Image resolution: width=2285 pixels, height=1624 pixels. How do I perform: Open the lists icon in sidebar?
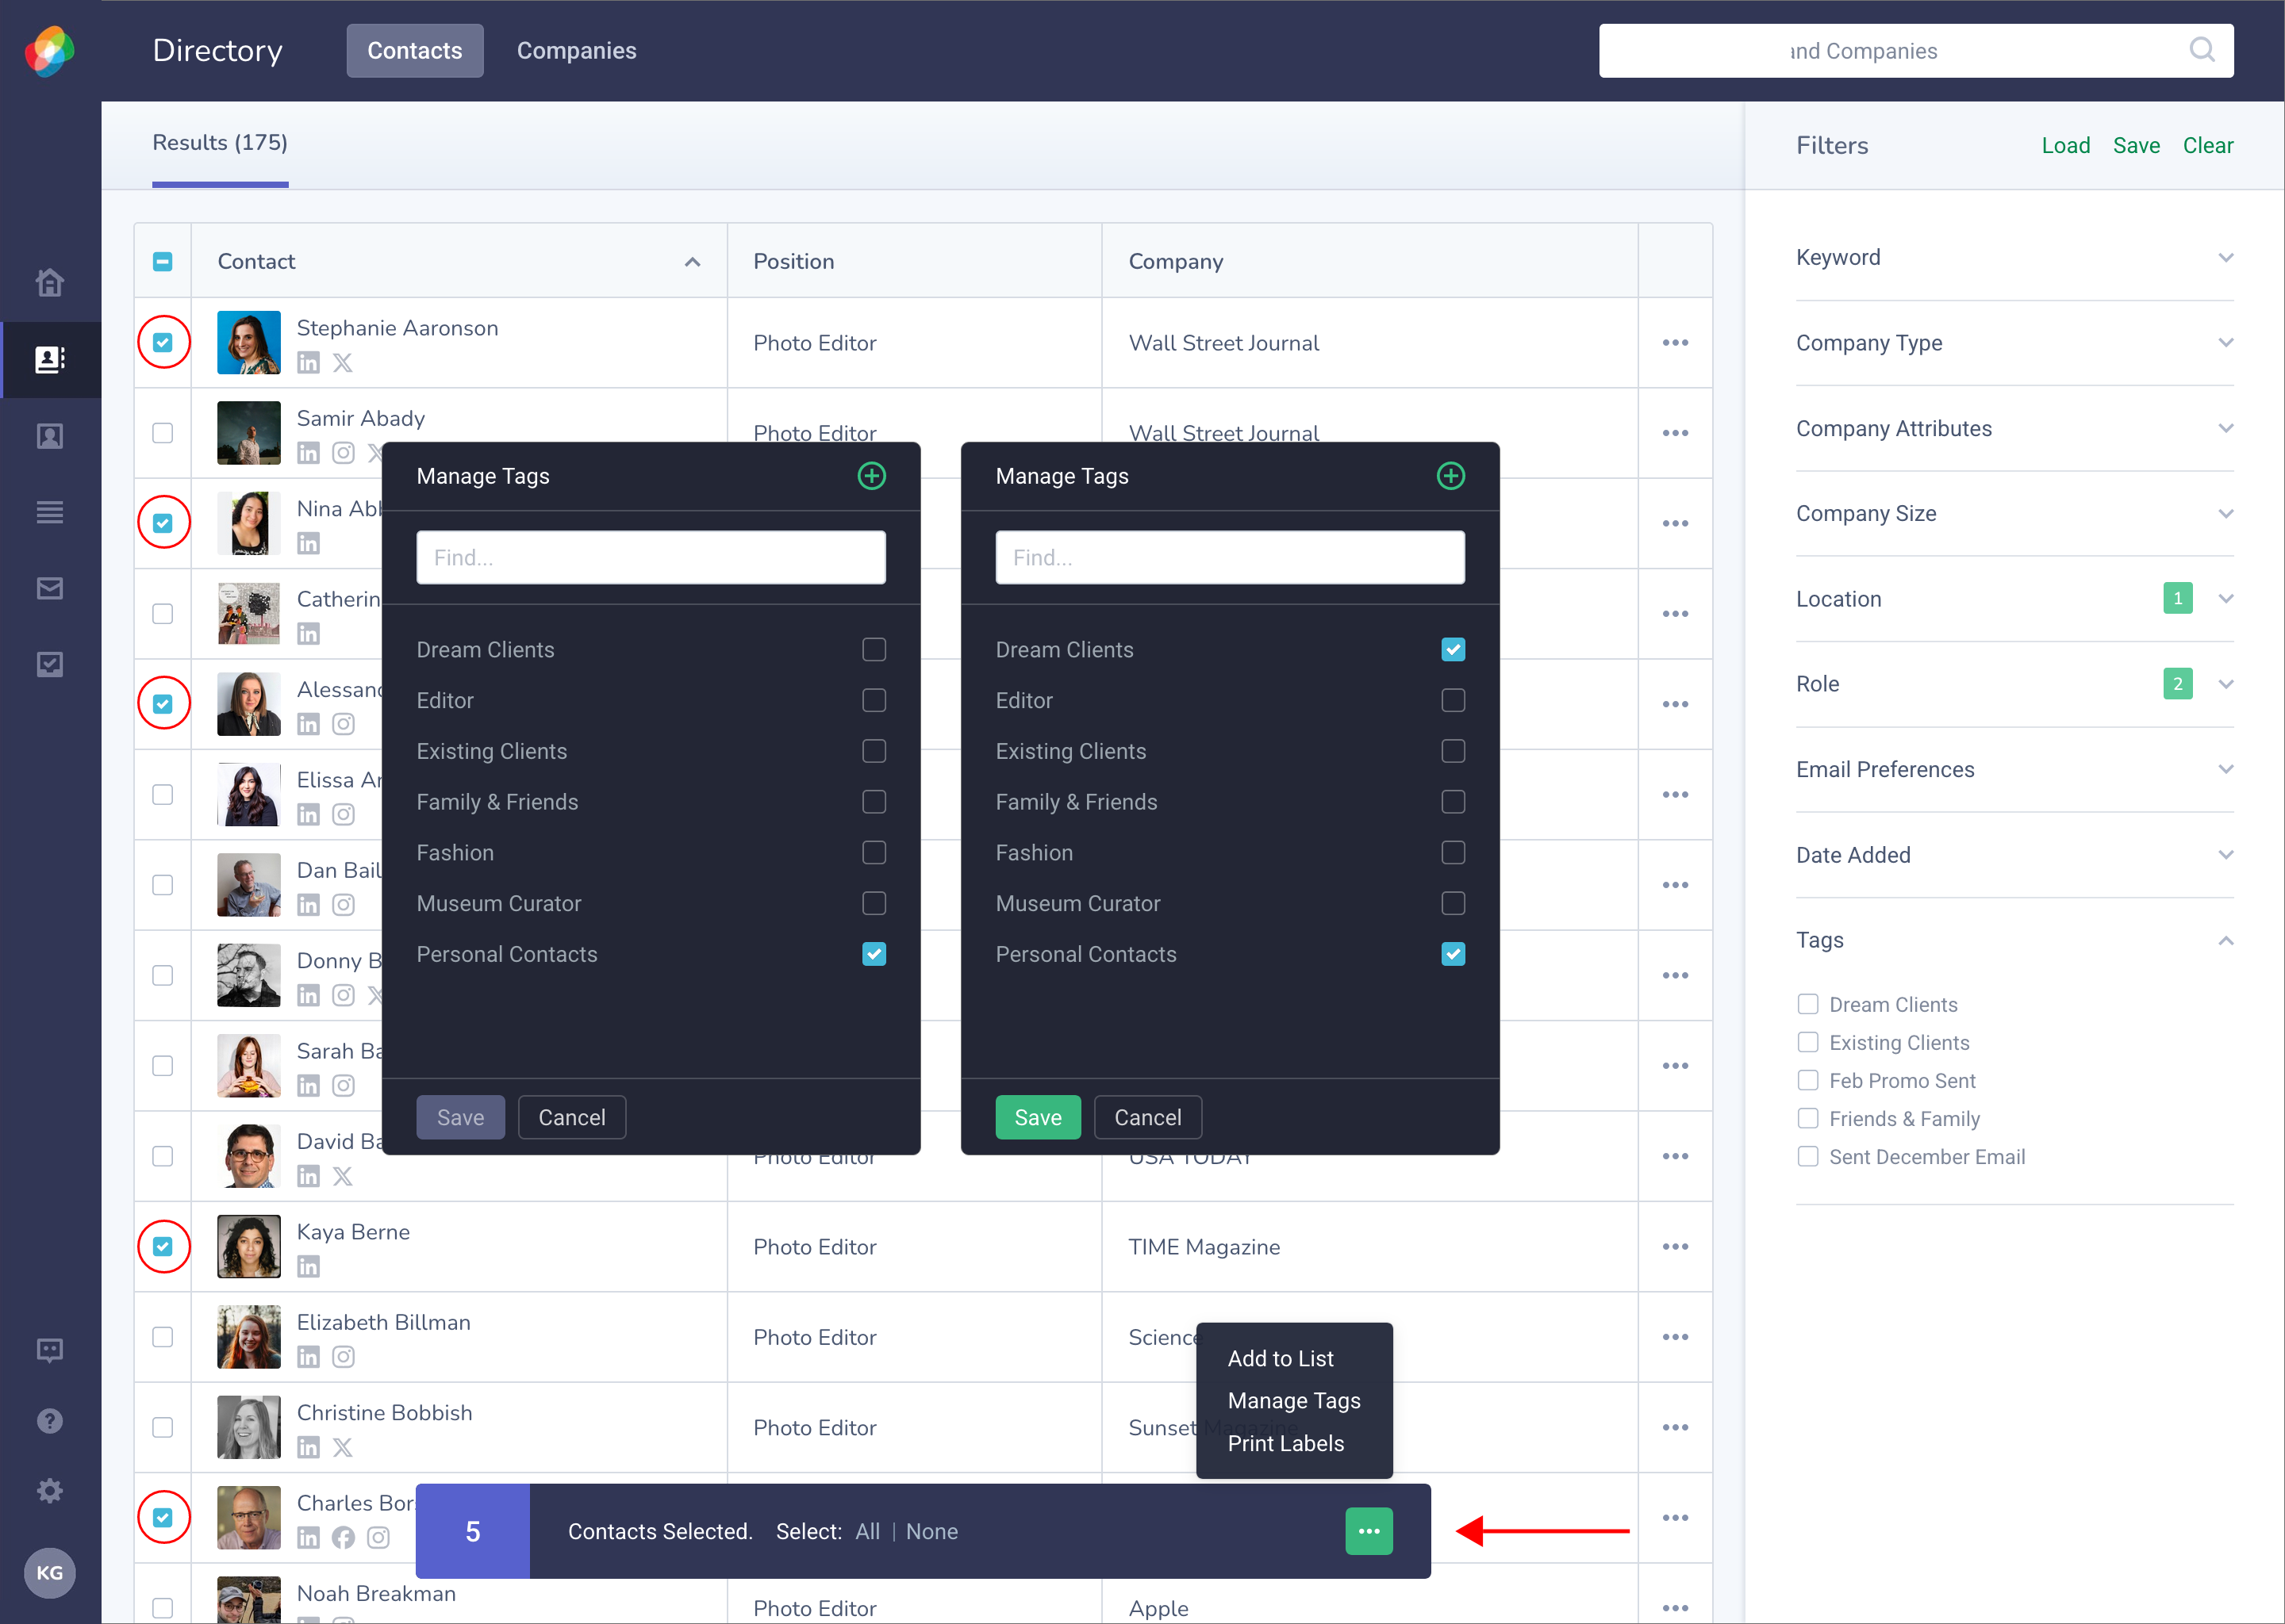(50, 512)
